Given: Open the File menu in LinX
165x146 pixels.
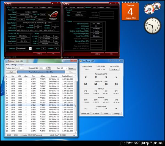Looking at the screenshot, I should click(x=7, y=64).
